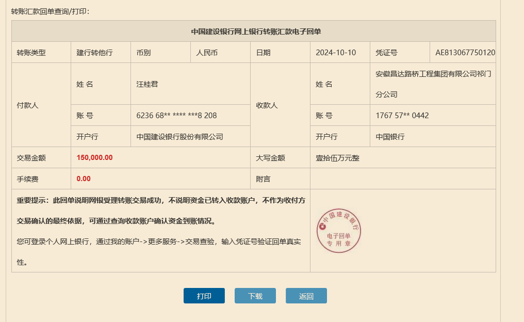524x322 pixels.
Task: Click the 手续费 value 0.00
Action: click(x=84, y=179)
